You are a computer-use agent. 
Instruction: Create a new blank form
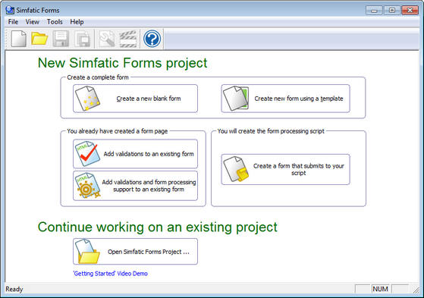point(135,99)
